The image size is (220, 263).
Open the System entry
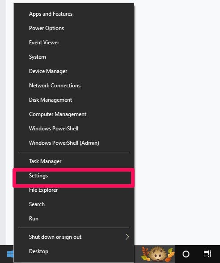pos(74,57)
